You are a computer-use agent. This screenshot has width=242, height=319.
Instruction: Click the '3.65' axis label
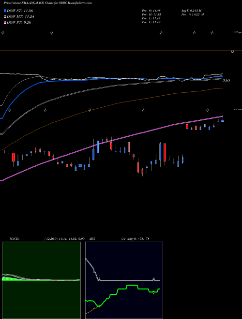tap(227, 80)
